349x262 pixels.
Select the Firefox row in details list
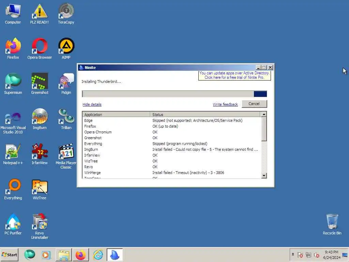(171, 126)
